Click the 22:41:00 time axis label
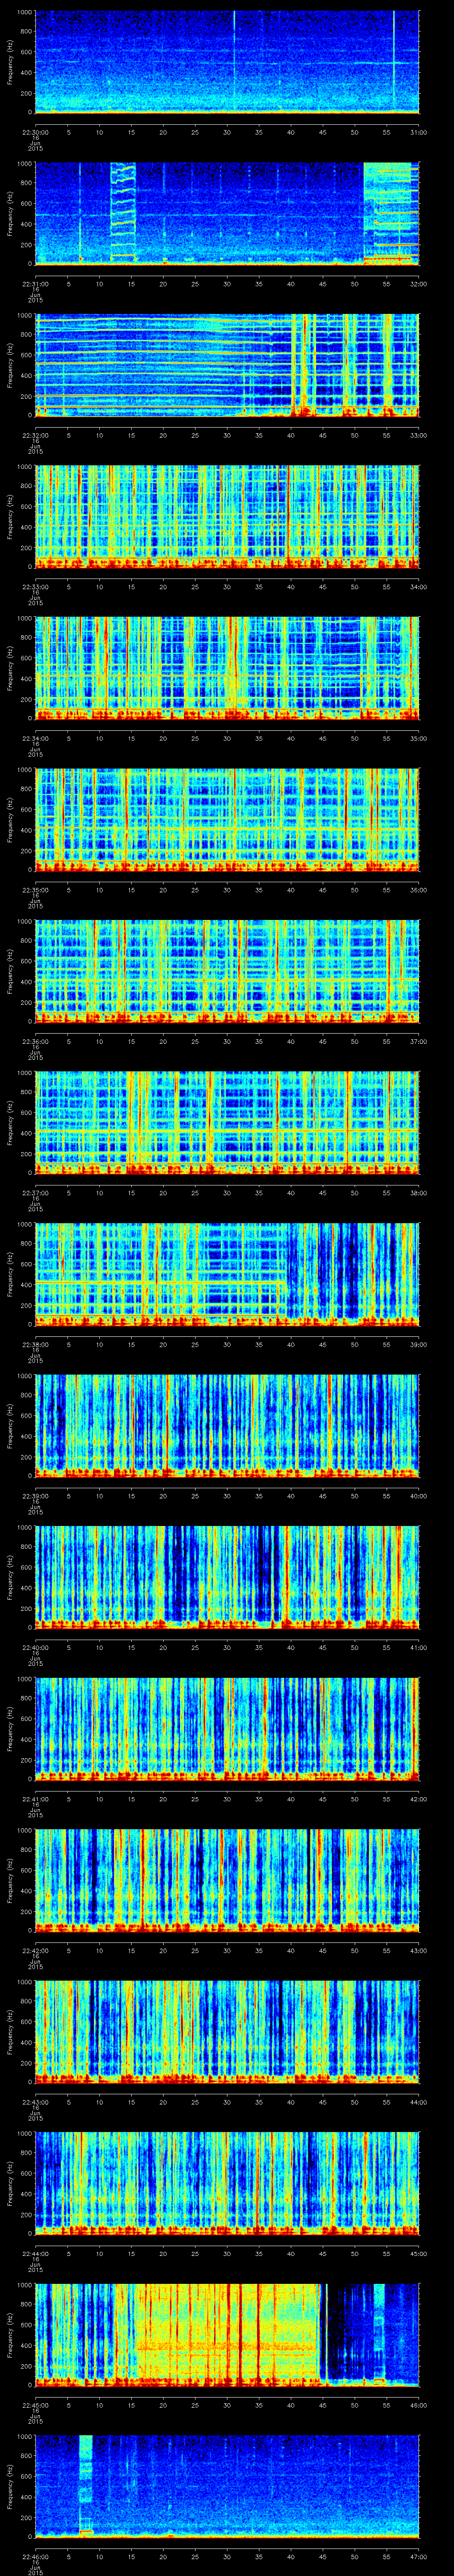Viewport: 454px width, 2576px height. click(x=35, y=1799)
